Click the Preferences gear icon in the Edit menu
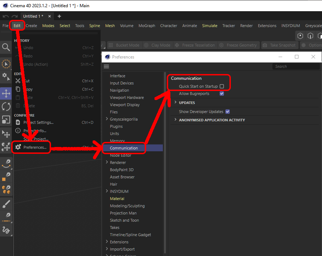322x256 pixels. (18, 147)
